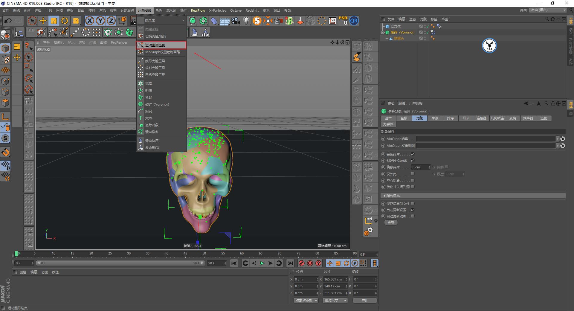This screenshot has height=311, width=574.
Task: Click frame 50 on the timeline slider
Action: point(204,254)
